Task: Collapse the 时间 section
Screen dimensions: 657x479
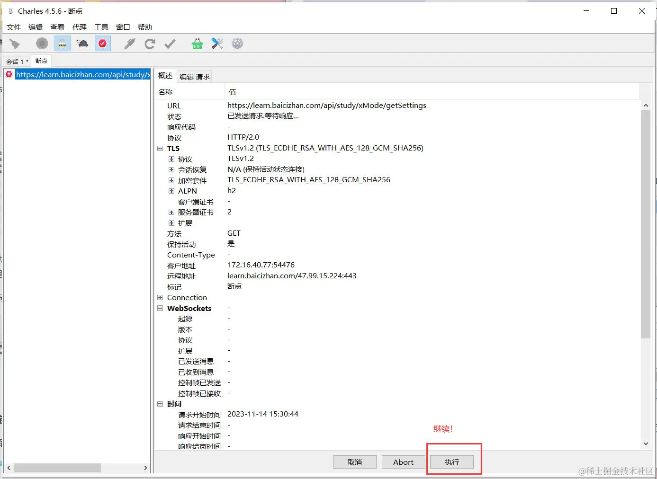Action: click(160, 404)
